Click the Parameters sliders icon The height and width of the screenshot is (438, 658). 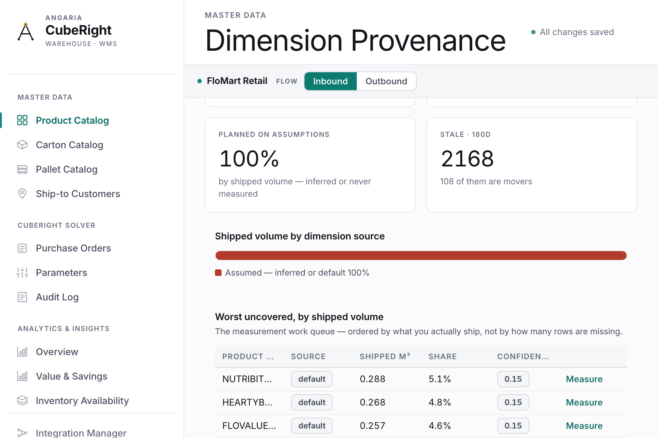(22, 273)
